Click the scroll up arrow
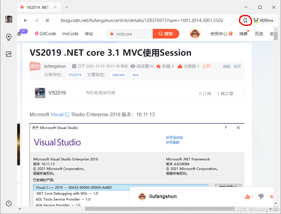 [276, 29]
